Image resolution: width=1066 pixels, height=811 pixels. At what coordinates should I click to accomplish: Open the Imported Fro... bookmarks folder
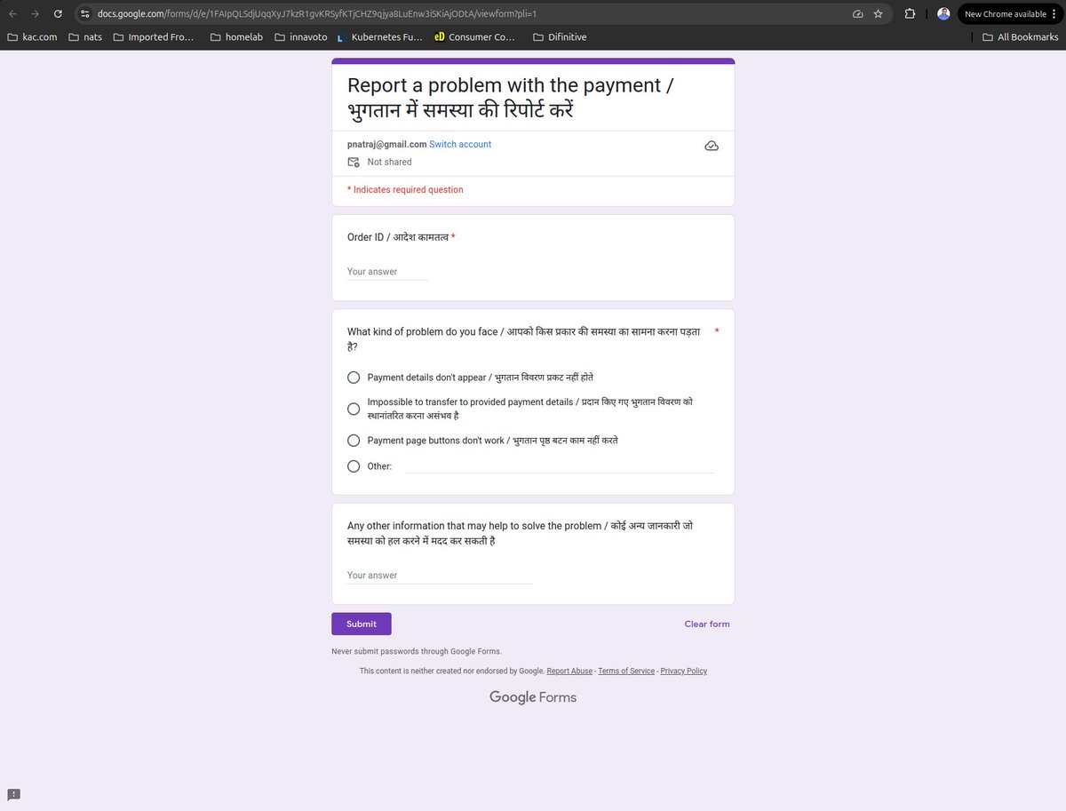154,37
